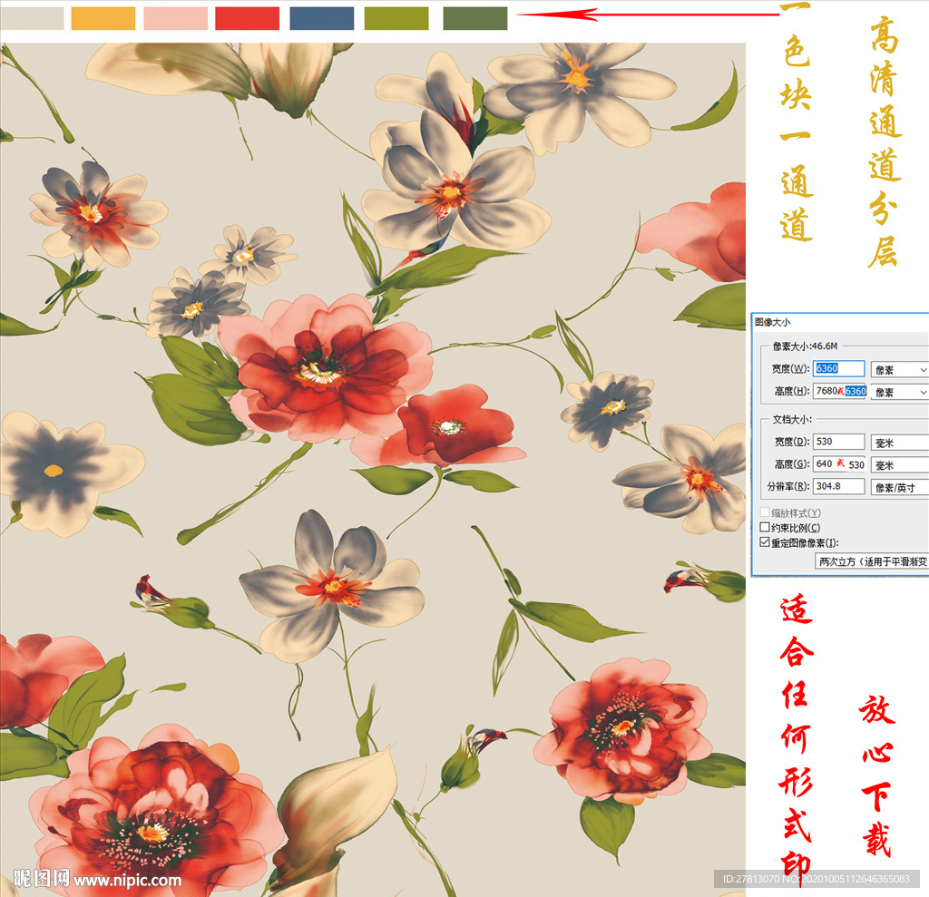Click the steel blue color swatch
Viewport: 929px width, 897px height.
coord(322,18)
